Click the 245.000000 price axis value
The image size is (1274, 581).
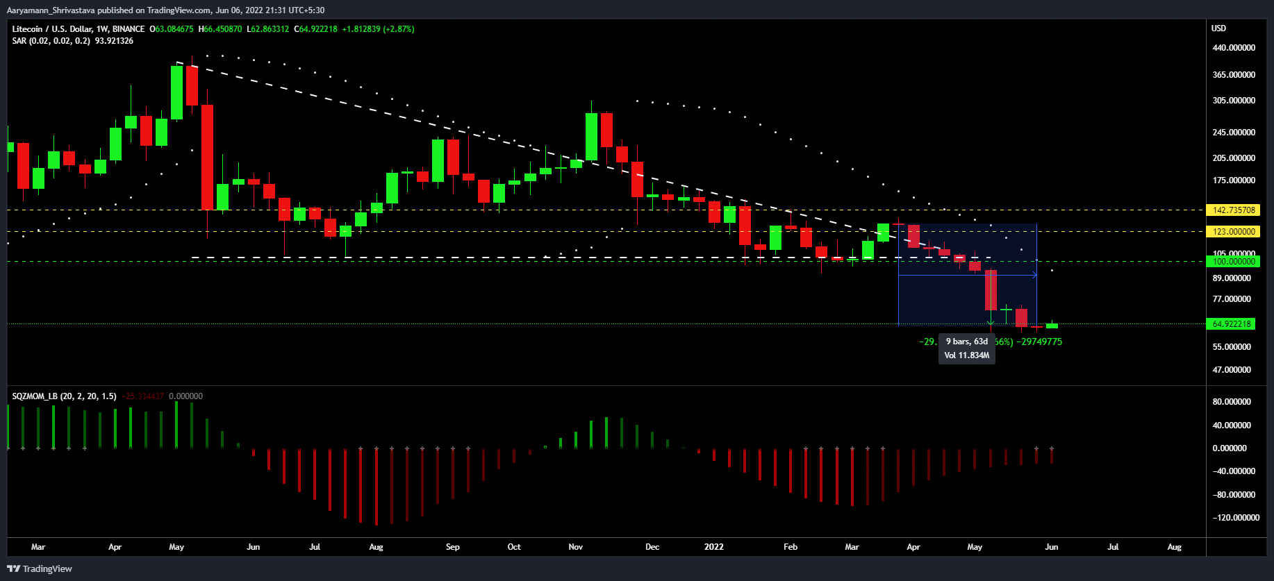(1234, 133)
